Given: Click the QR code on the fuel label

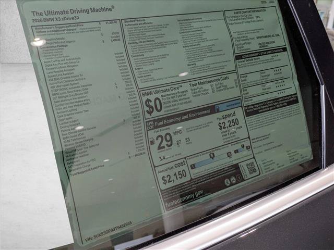Looking at the screenshot, I should coord(252,169).
